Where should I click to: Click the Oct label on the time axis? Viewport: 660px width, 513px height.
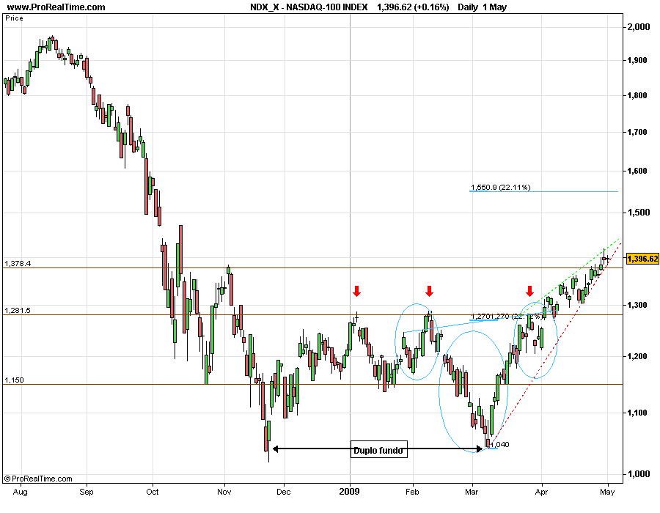153,492
